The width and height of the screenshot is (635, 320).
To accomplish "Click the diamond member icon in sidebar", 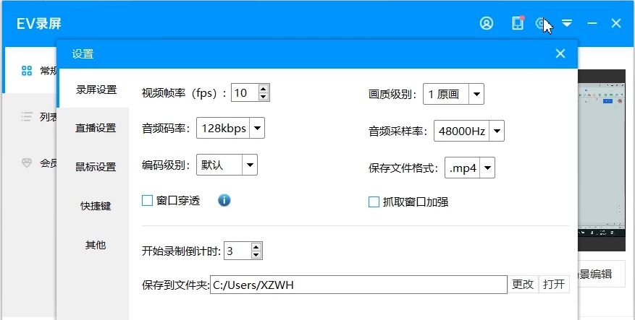I will tap(27, 163).
